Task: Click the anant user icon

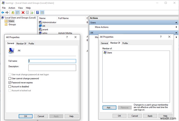Action: coord(40,29)
